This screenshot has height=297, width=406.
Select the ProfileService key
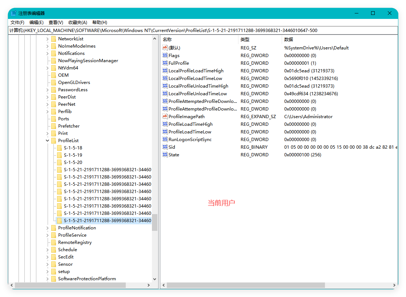click(72, 235)
